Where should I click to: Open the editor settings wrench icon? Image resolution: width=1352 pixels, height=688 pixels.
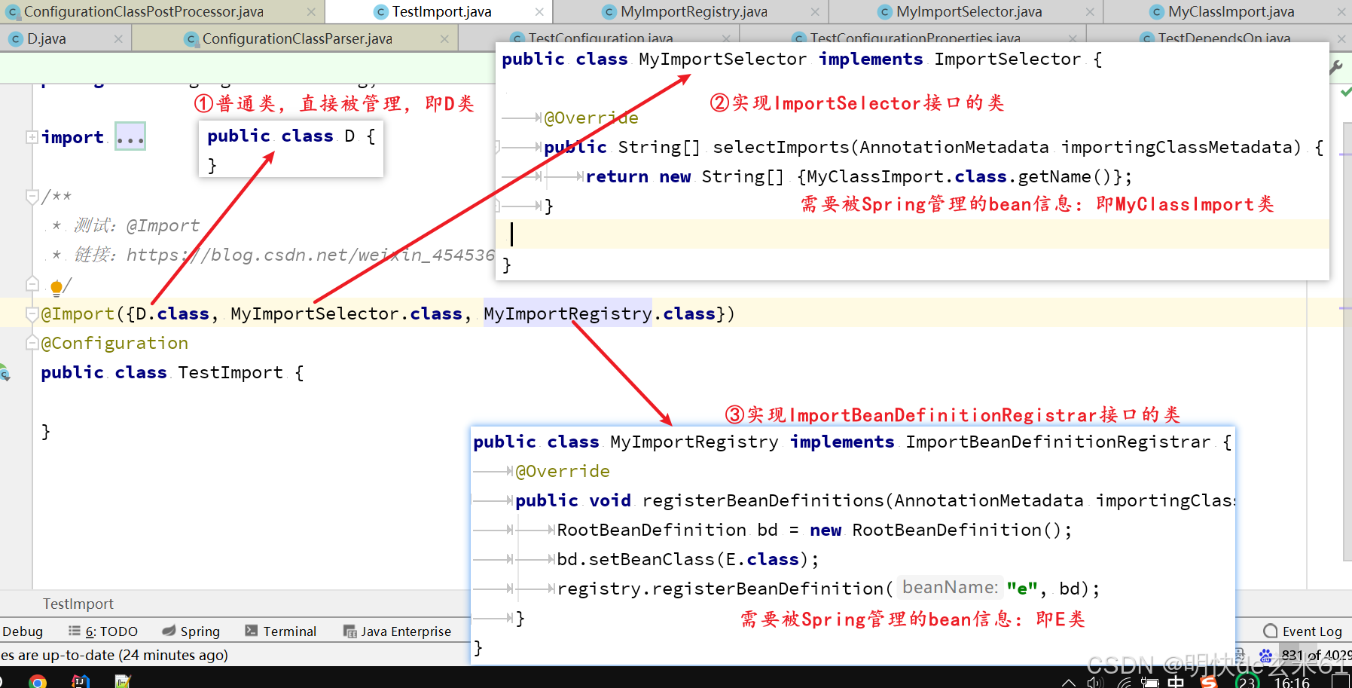1336,66
